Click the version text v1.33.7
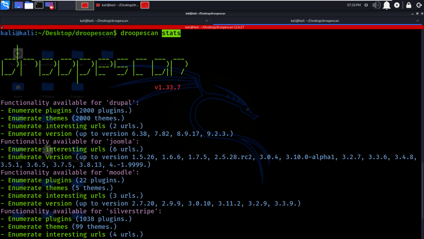The width and height of the screenshot is (424, 239). click(x=167, y=87)
